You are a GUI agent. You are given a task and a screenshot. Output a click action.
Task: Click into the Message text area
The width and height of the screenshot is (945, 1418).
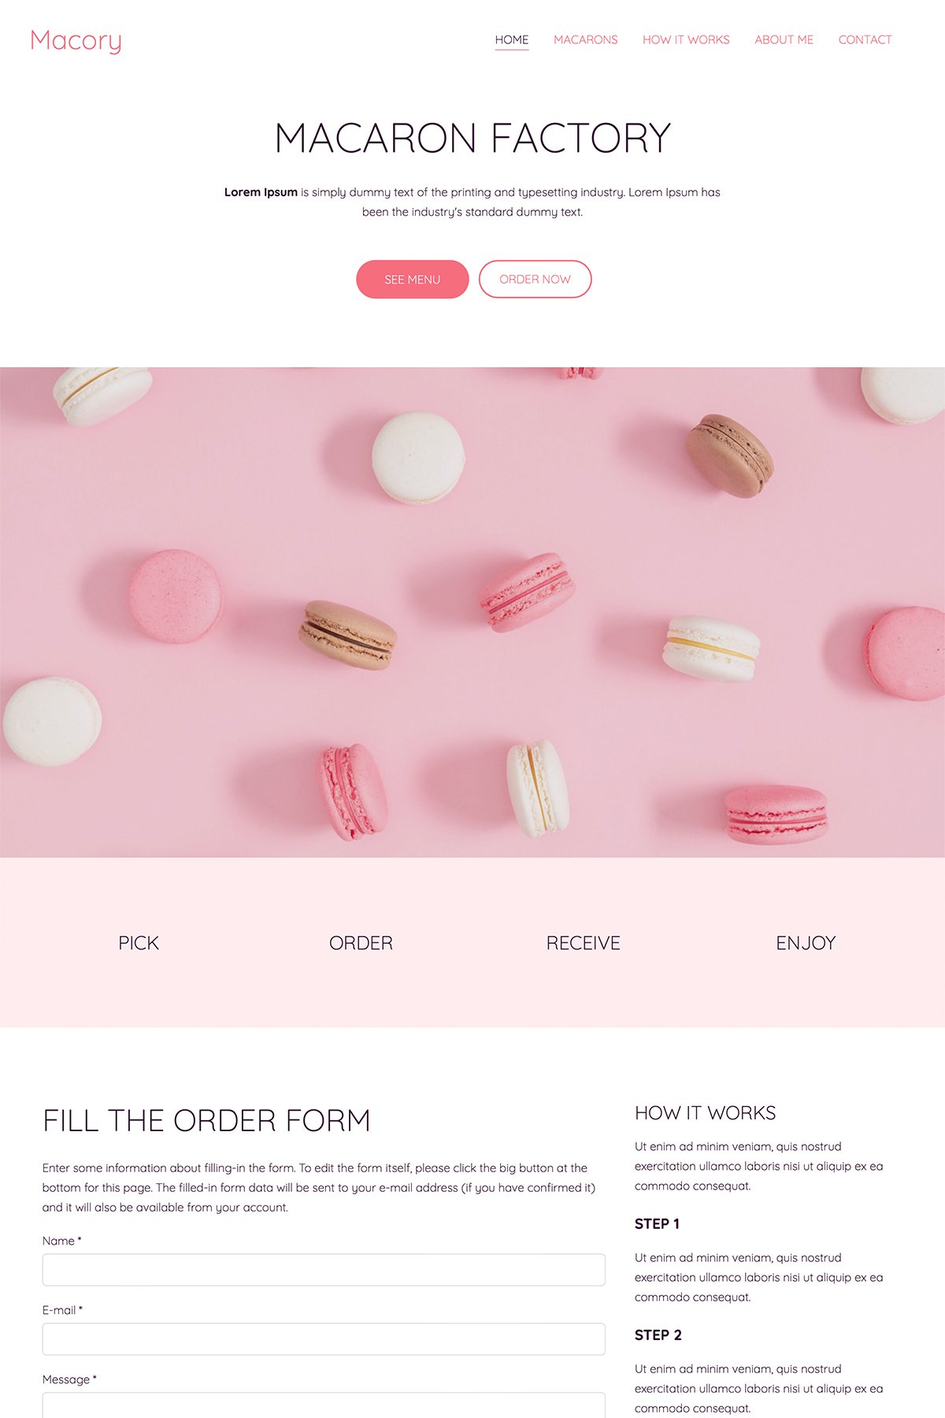point(324,1405)
